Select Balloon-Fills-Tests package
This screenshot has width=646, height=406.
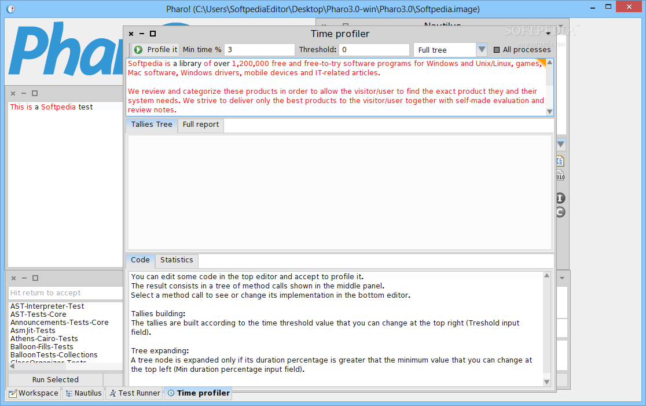pyautogui.click(x=42, y=347)
